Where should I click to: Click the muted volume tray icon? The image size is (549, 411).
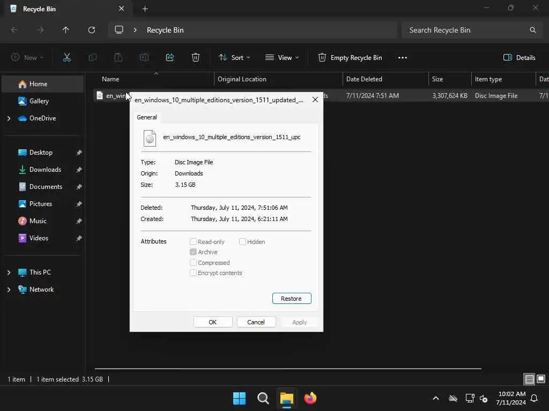[484, 398]
